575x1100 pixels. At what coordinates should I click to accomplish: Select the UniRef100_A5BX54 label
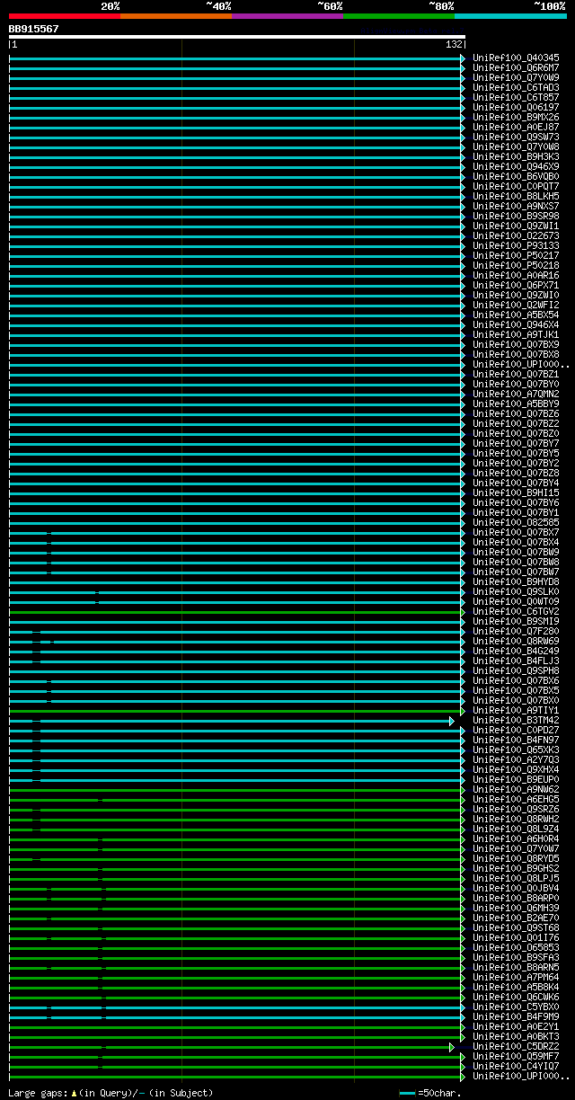517,315
